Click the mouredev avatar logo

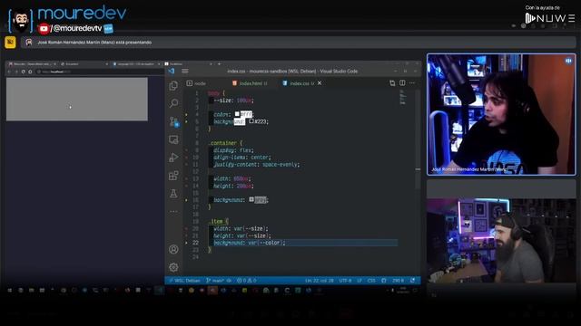(20, 21)
